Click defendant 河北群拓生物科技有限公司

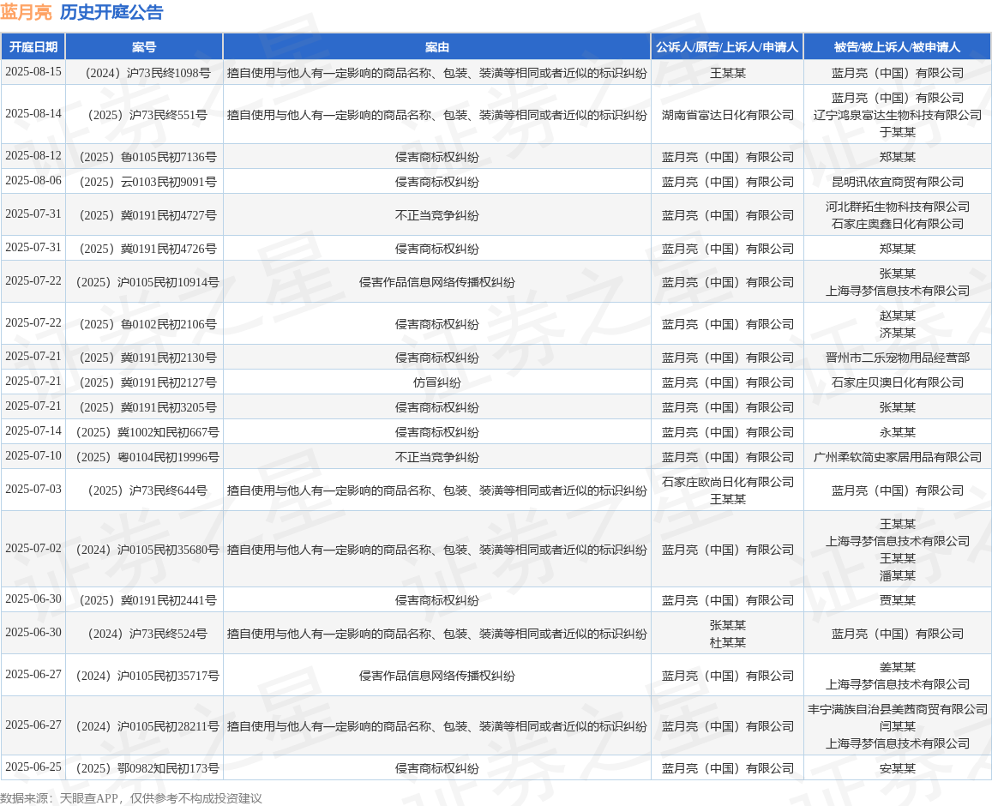click(897, 207)
